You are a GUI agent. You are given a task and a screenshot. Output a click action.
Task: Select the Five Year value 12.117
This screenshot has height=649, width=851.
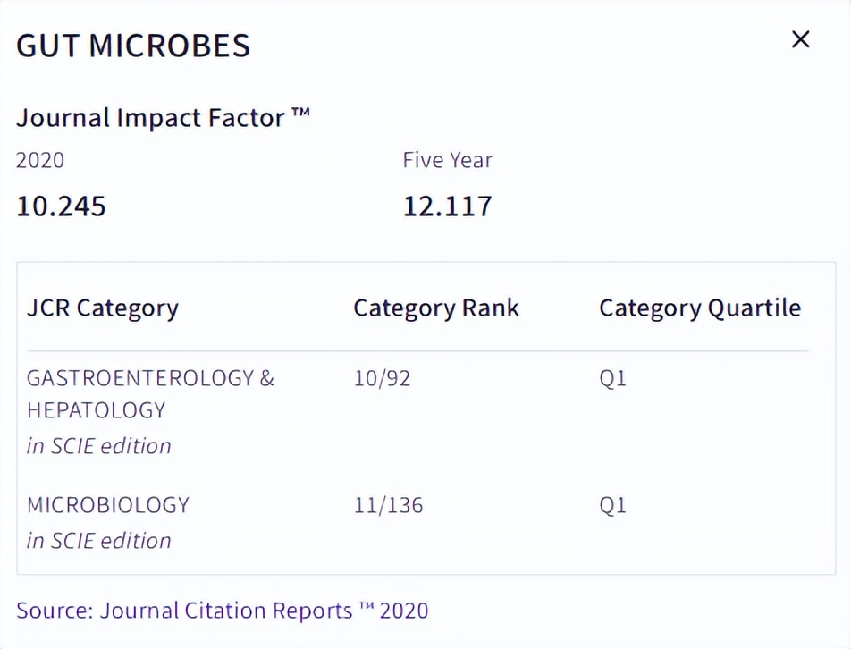(447, 206)
